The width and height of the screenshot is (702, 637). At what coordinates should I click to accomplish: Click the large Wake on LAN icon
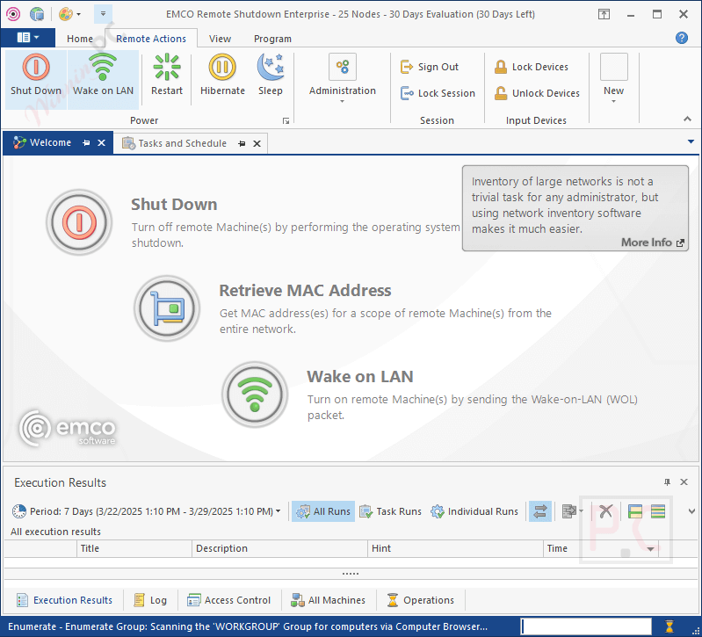point(255,395)
